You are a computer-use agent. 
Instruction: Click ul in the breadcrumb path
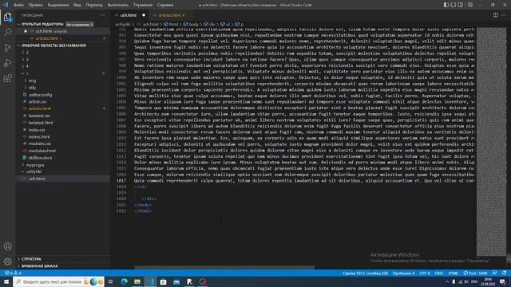coord(228,24)
